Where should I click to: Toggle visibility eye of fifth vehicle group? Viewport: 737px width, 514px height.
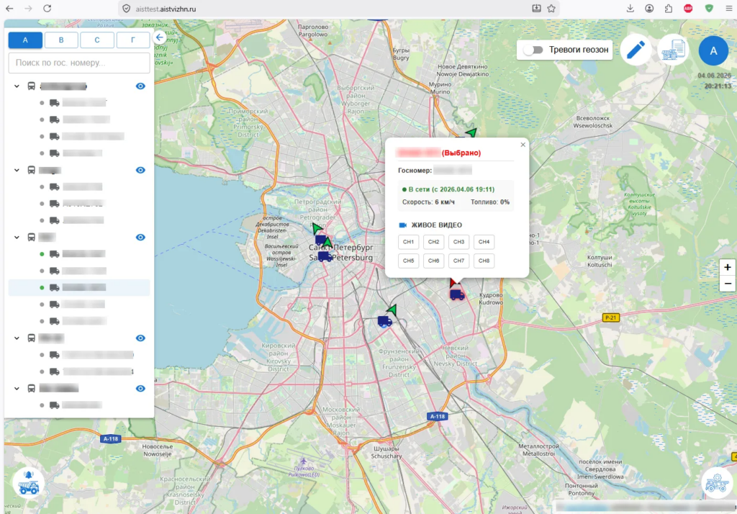coord(140,389)
